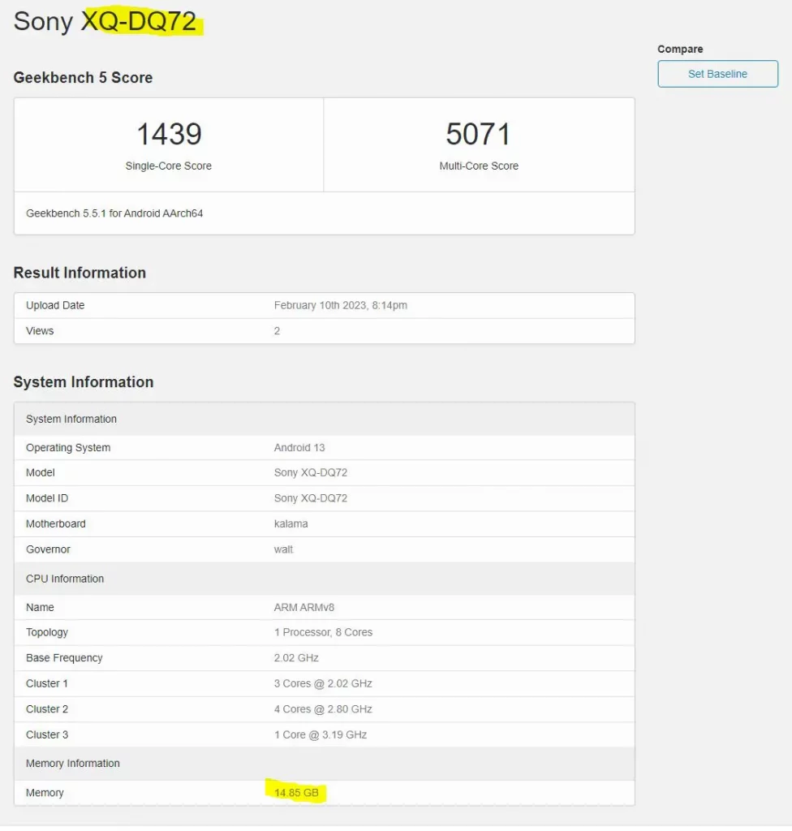Click the Set Baseline button
This screenshot has width=792, height=831.
click(x=717, y=74)
